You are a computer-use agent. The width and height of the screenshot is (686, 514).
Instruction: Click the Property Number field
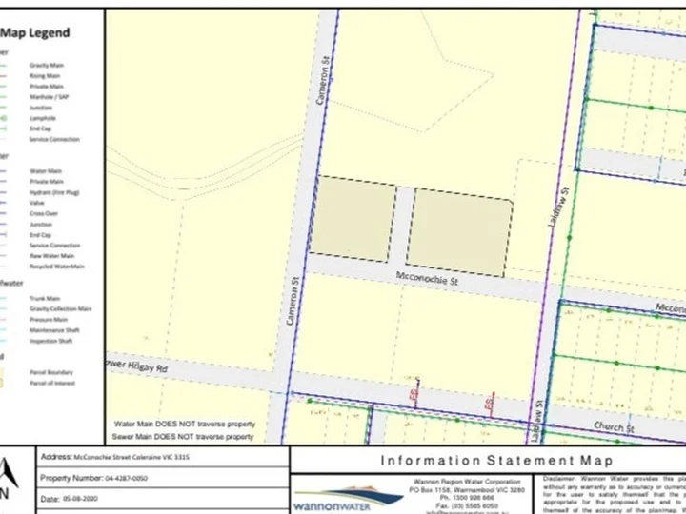[x=163, y=477]
